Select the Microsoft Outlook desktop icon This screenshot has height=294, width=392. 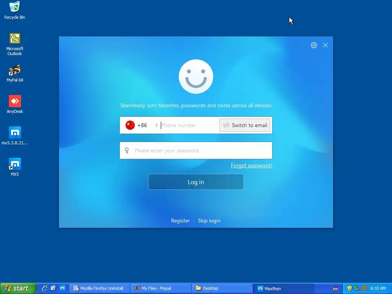pos(15,44)
